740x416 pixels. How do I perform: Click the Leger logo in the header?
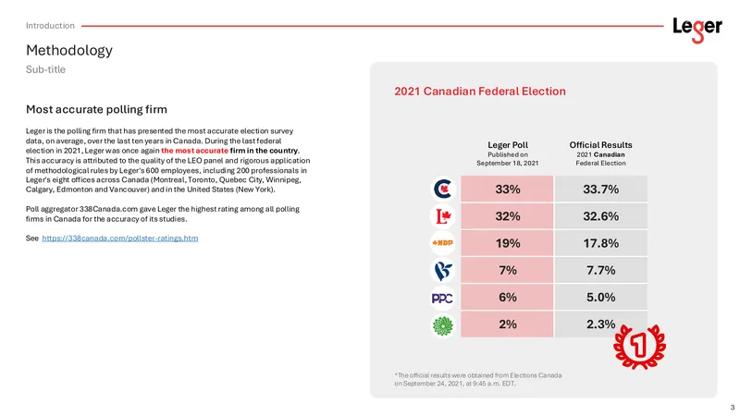pyautogui.click(x=697, y=30)
